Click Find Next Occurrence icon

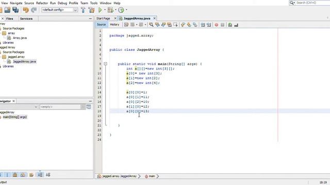[163, 25]
